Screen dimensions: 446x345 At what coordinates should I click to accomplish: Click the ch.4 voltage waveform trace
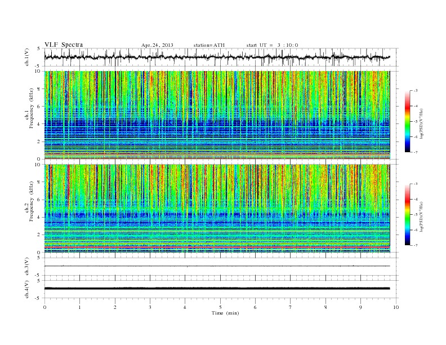(217, 289)
